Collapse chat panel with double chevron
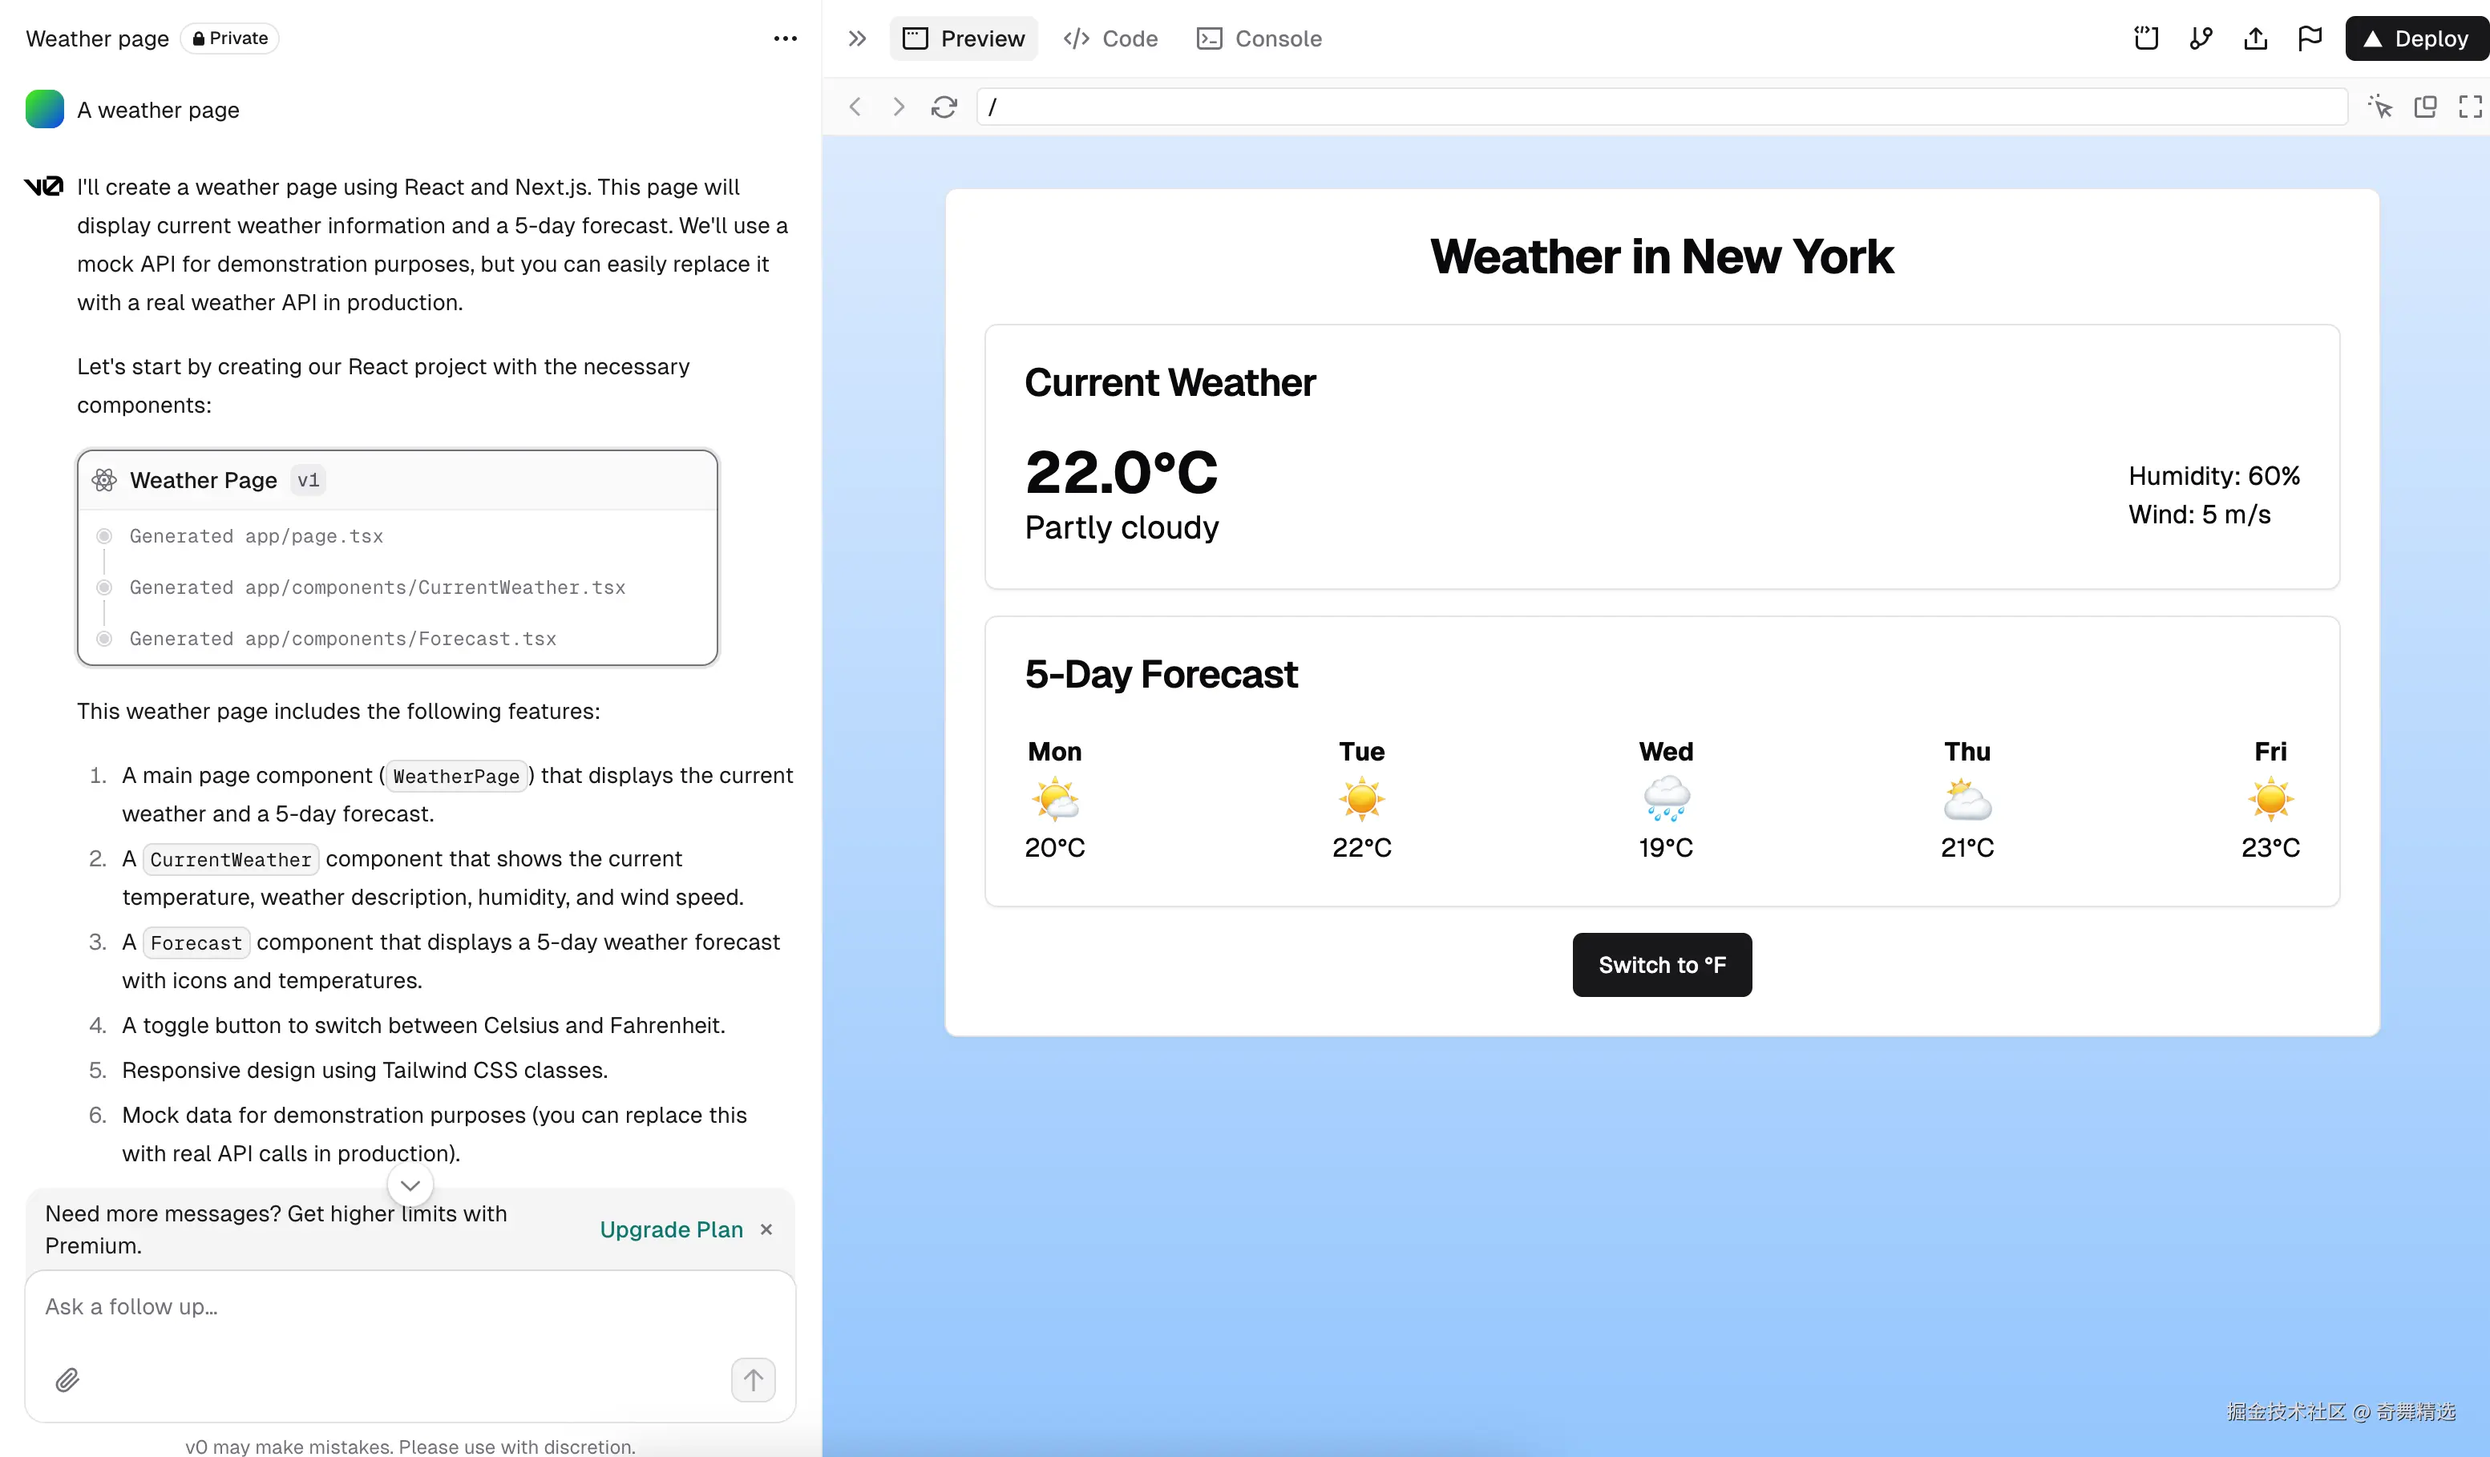 (857, 38)
